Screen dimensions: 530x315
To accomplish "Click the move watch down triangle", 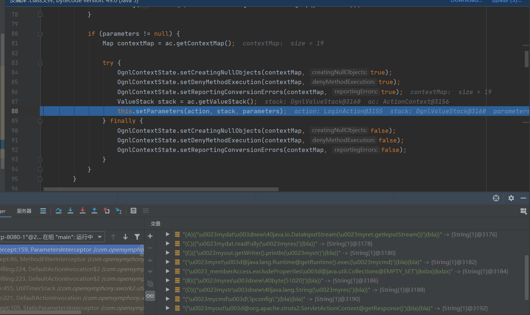I will pyautogui.click(x=150, y=272).
